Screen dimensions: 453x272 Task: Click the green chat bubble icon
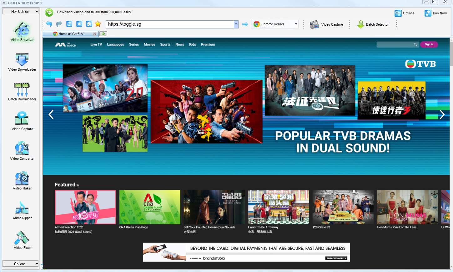(x=49, y=12)
